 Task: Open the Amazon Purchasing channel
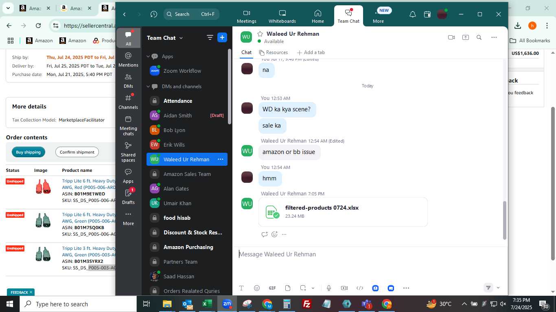187,247
